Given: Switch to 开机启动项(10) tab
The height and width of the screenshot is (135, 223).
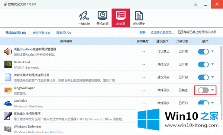Looking at the screenshot, I should coord(16,33).
